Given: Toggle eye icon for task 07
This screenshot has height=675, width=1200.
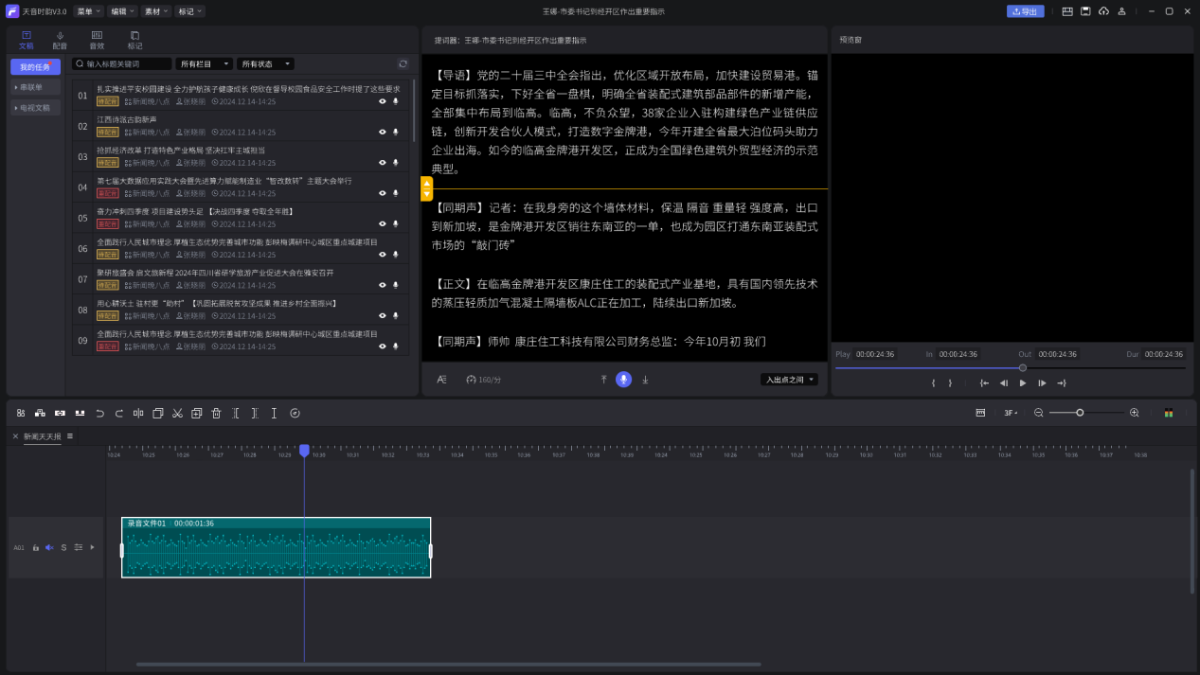Looking at the screenshot, I should click(x=383, y=285).
